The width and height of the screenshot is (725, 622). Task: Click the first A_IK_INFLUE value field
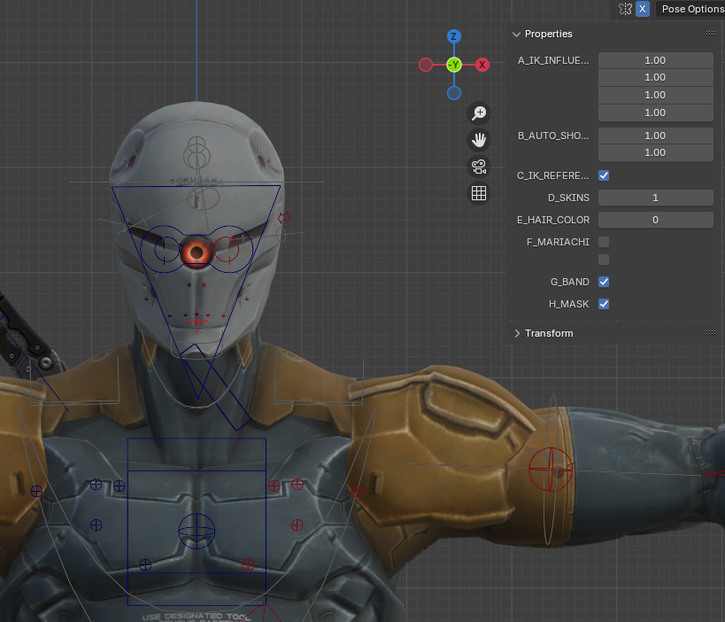655,60
